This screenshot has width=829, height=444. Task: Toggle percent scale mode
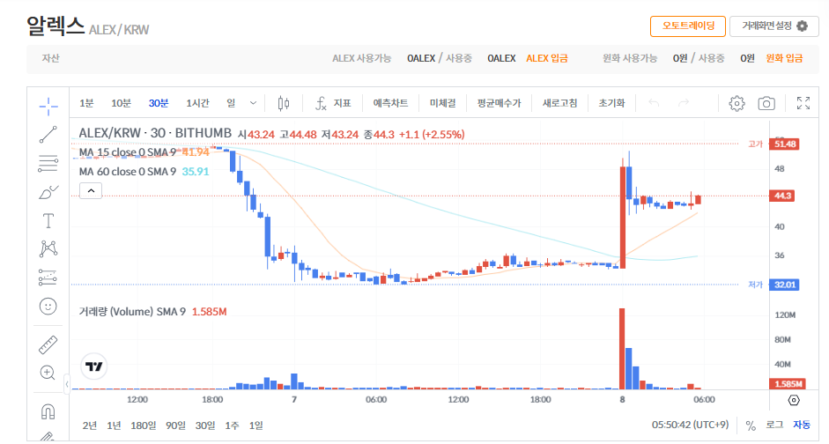click(x=751, y=425)
